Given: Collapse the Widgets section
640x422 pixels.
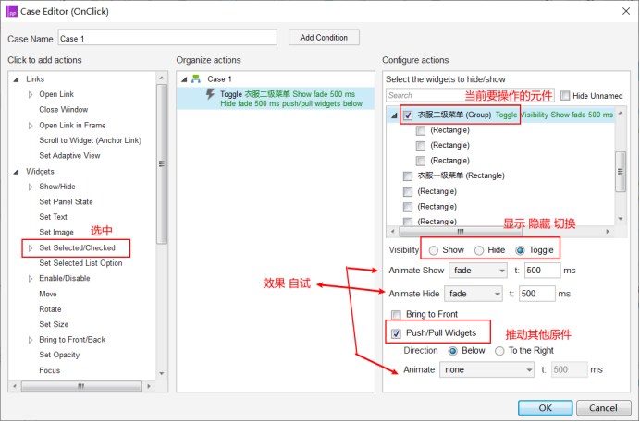Looking at the screenshot, I should pos(16,172).
